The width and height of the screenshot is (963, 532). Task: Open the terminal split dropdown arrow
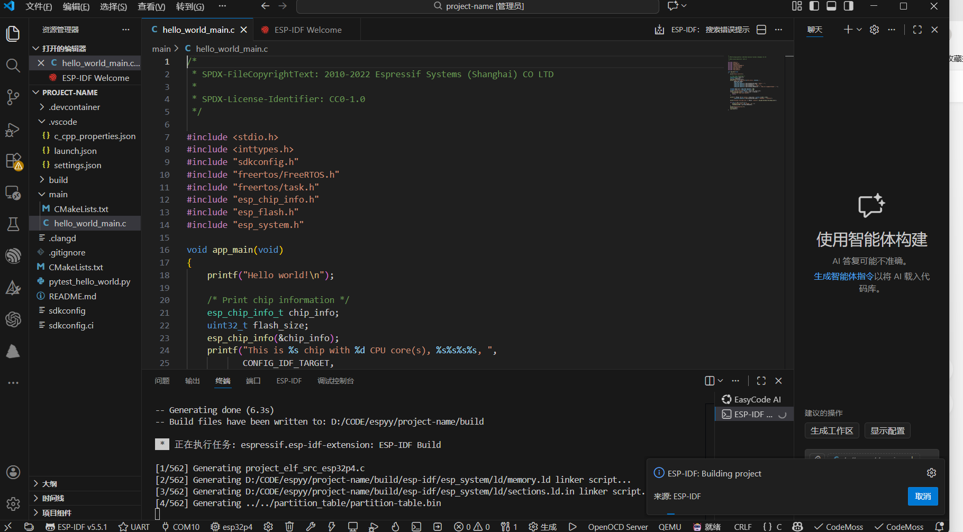pyautogui.click(x=720, y=381)
